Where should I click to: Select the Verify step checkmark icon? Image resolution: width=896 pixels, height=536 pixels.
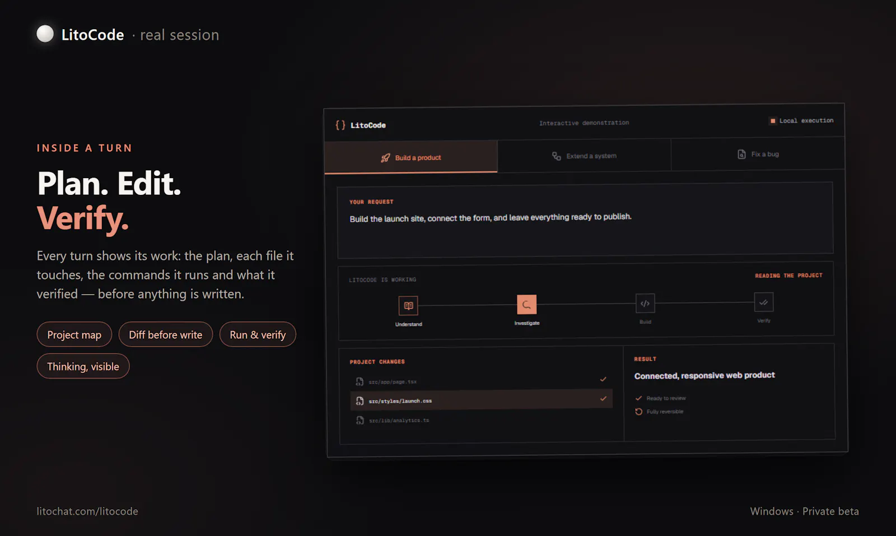(x=763, y=302)
